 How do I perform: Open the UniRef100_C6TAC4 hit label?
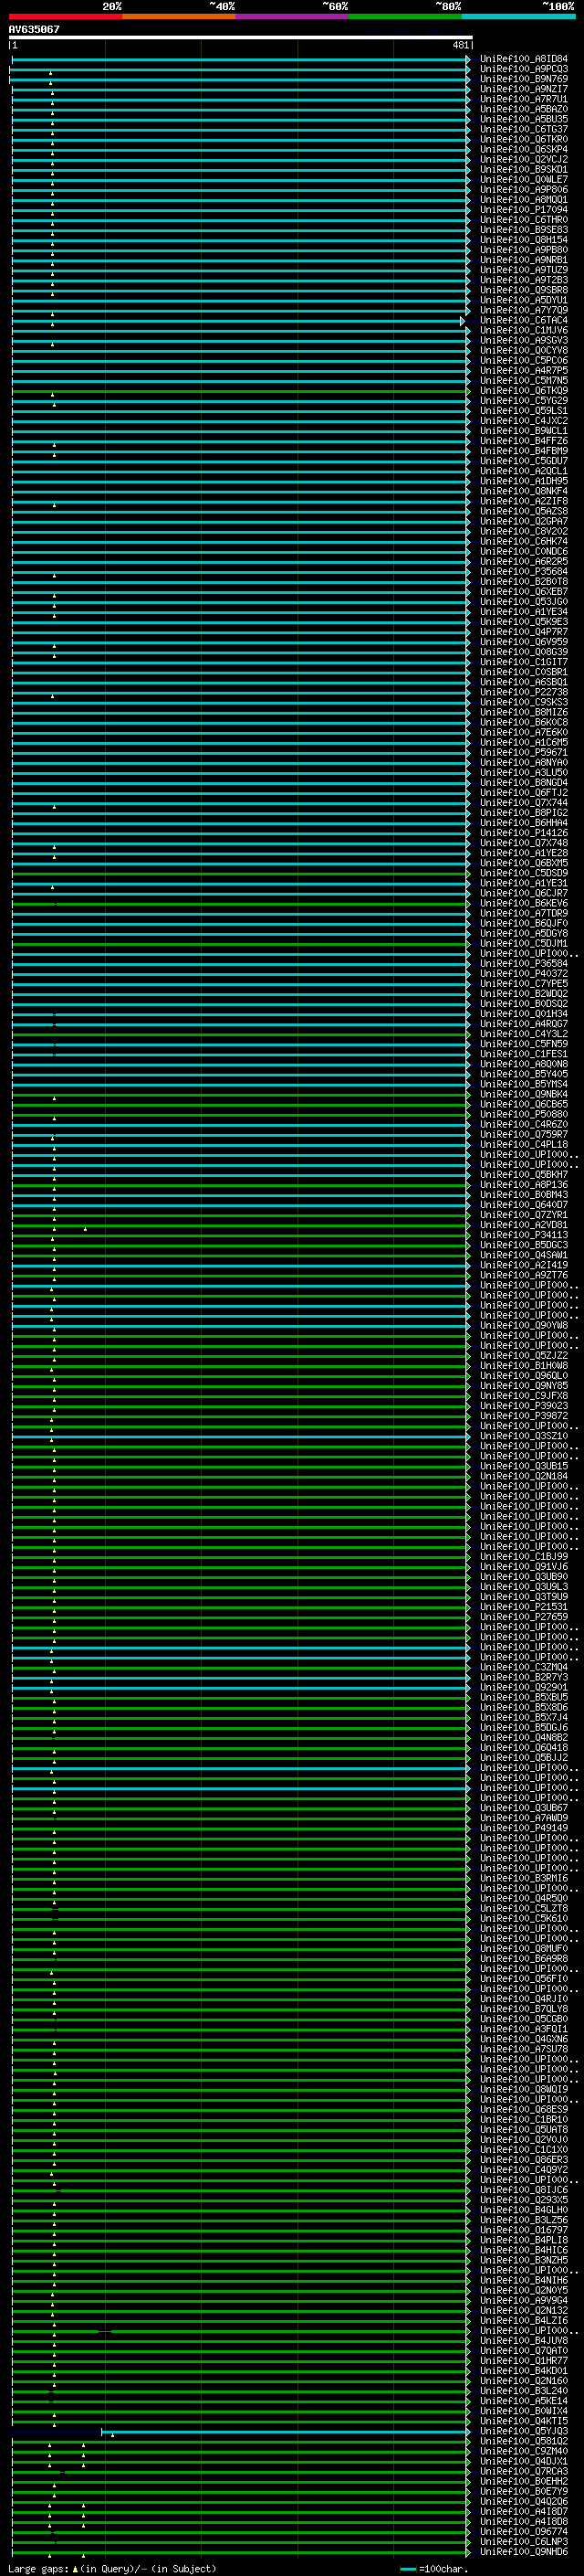pos(523,321)
